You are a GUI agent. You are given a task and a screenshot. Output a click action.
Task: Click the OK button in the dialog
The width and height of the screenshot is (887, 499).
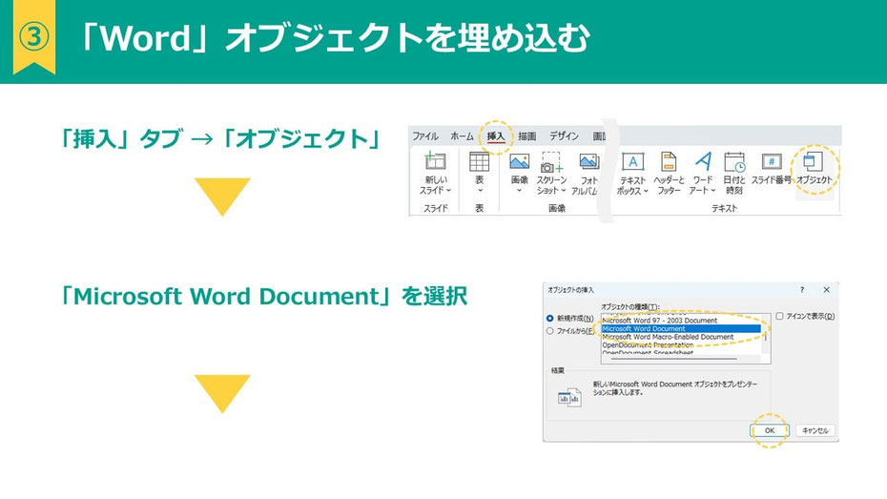click(x=770, y=430)
